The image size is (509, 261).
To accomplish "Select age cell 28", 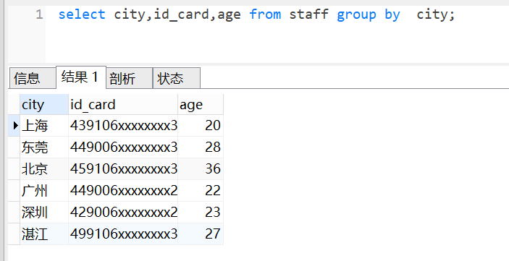I will (x=201, y=147).
